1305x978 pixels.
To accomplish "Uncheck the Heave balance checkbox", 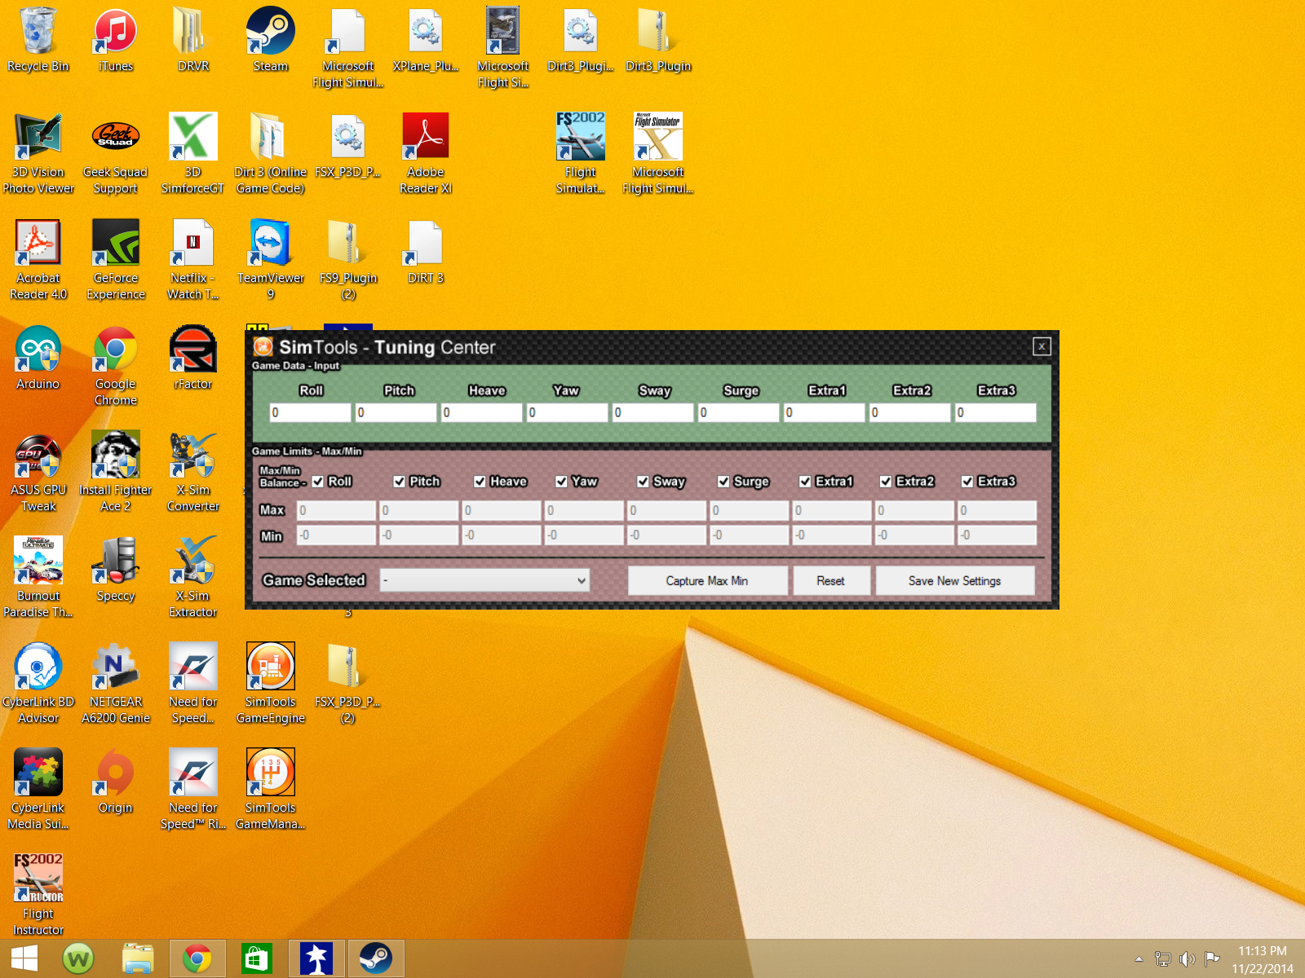I will [480, 482].
